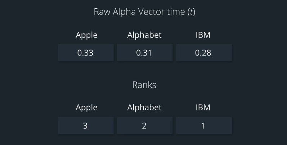Screen dimensions: 287x145
Task: Click the Raw Alpha Vector time title
Action: (x=144, y=12)
